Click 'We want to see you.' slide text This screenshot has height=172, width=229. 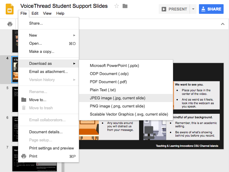pos(189,85)
